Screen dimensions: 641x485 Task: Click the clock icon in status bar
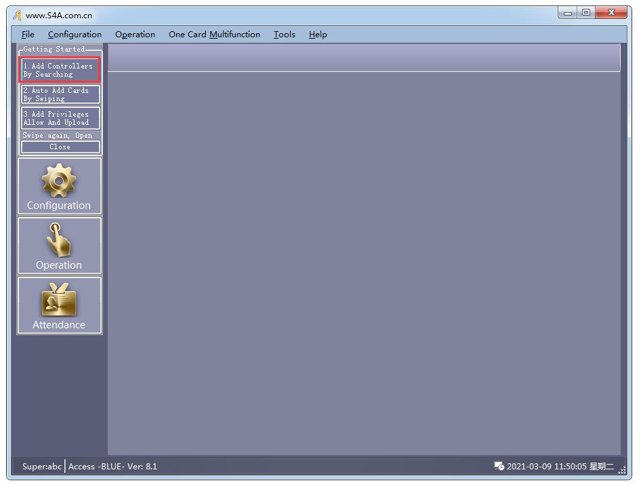(499, 466)
